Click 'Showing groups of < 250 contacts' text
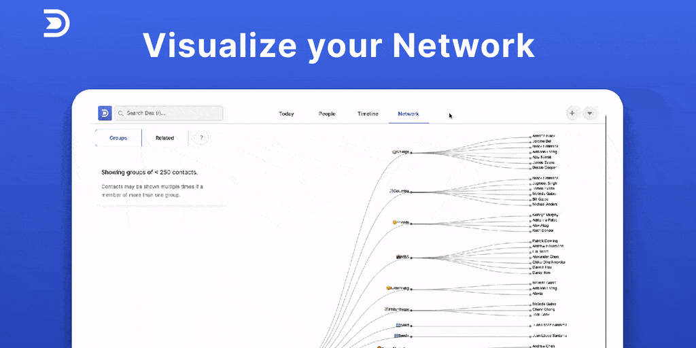Viewport: 696px width, 348px height. (x=150, y=172)
